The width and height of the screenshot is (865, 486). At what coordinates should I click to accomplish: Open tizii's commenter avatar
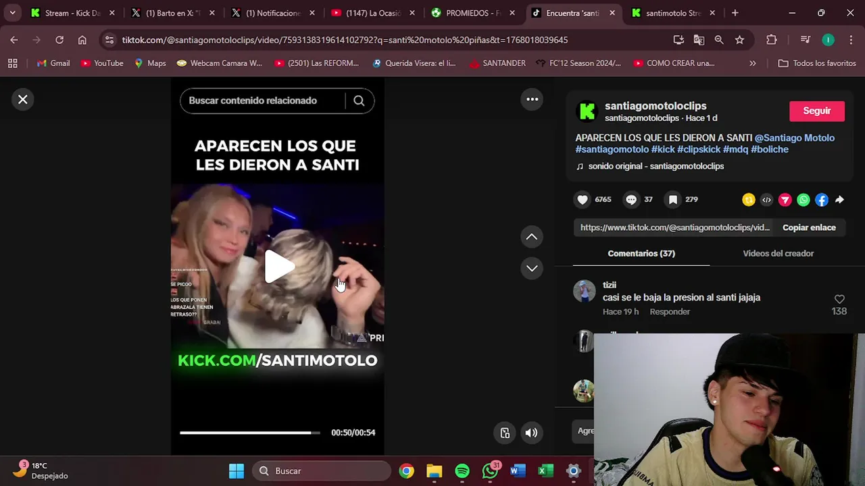[584, 292]
